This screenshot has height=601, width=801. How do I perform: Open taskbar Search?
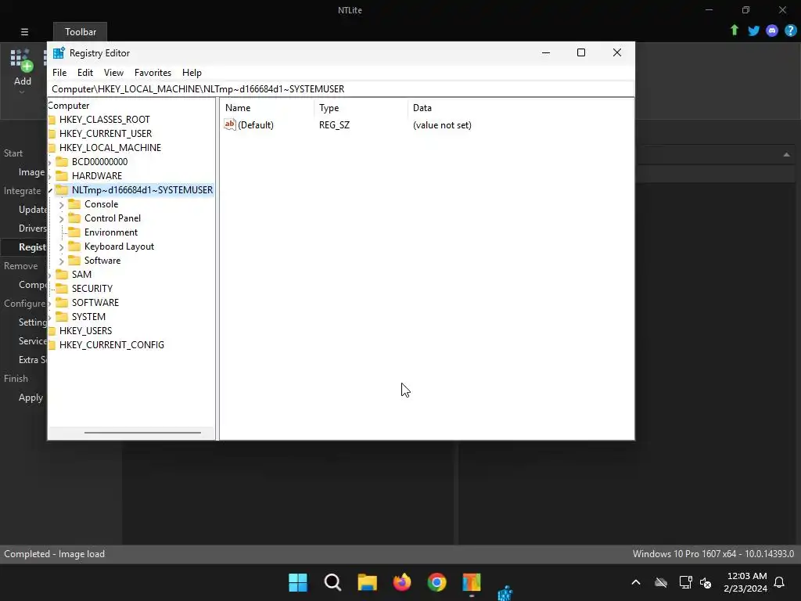click(332, 582)
